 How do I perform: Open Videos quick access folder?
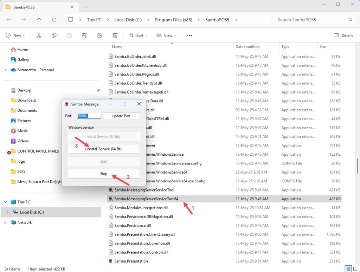point(20,141)
